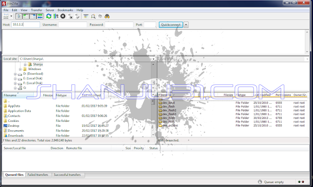Switch to the Successful transfers tab
This screenshot has height=187, width=313.
coord(67,175)
